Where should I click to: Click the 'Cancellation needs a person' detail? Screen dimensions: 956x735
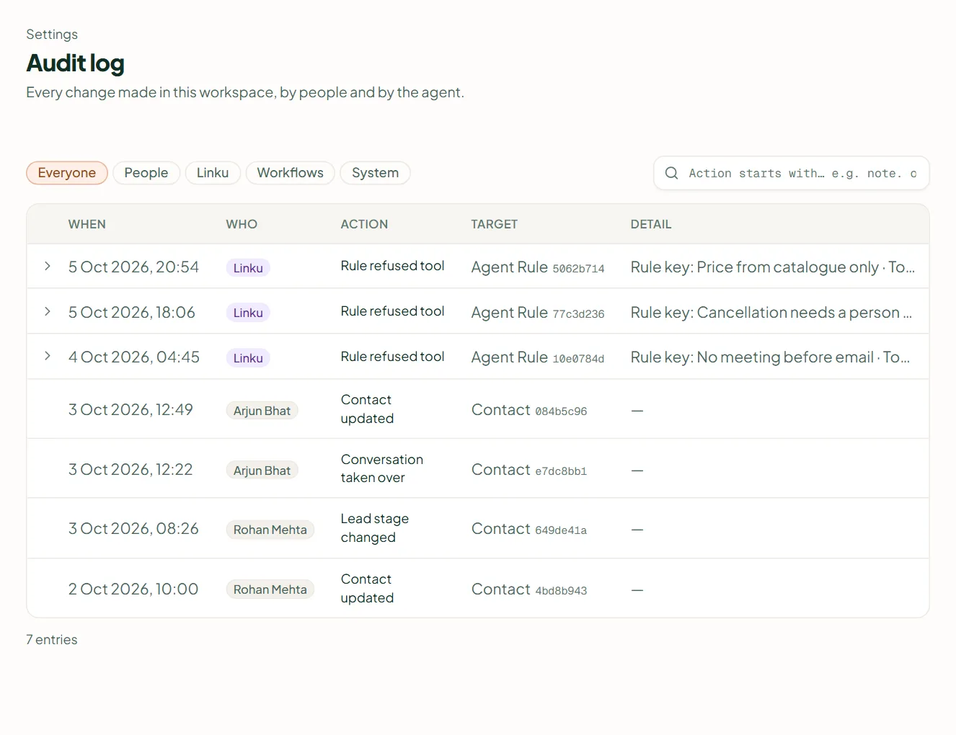[x=771, y=313]
